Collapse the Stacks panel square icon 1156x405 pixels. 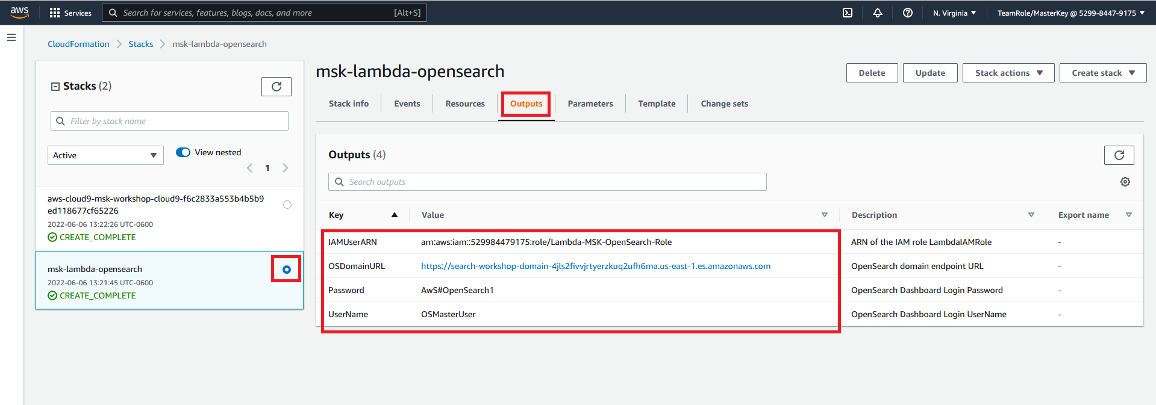pos(55,87)
